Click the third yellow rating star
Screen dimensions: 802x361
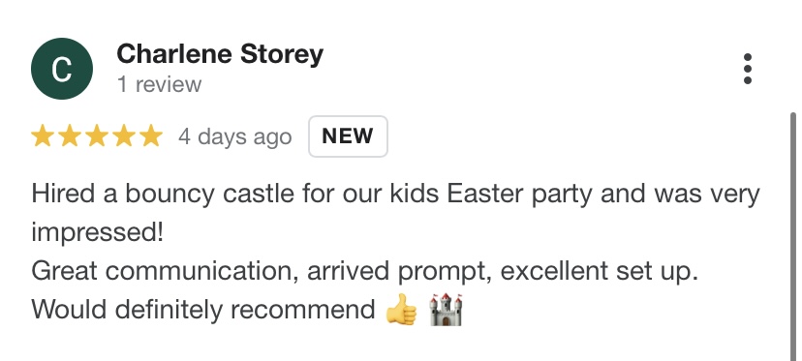(x=97, y=136)
